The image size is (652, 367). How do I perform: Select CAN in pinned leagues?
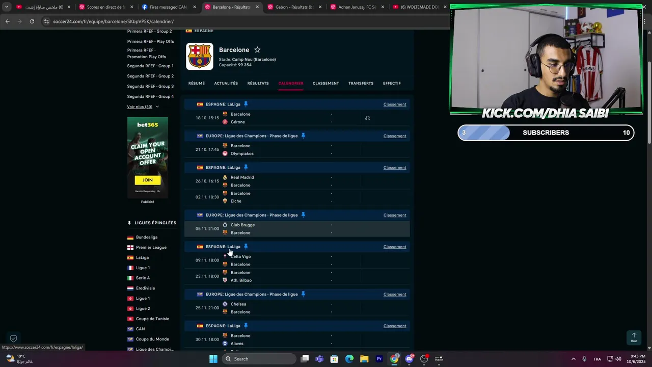140,329
